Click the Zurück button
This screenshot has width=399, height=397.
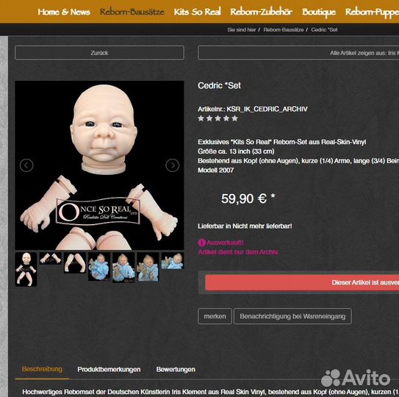click(99, 53)
